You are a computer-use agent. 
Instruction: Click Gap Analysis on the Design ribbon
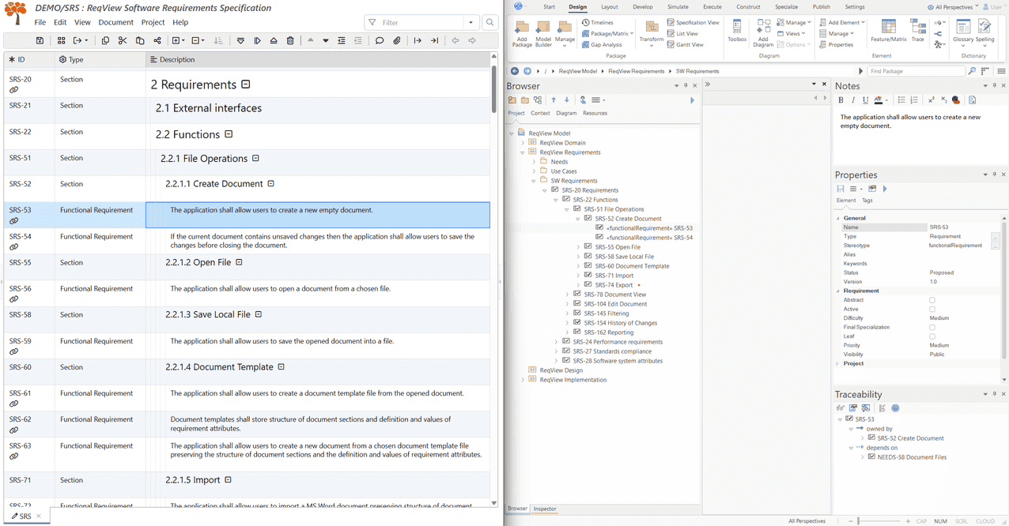607,44
